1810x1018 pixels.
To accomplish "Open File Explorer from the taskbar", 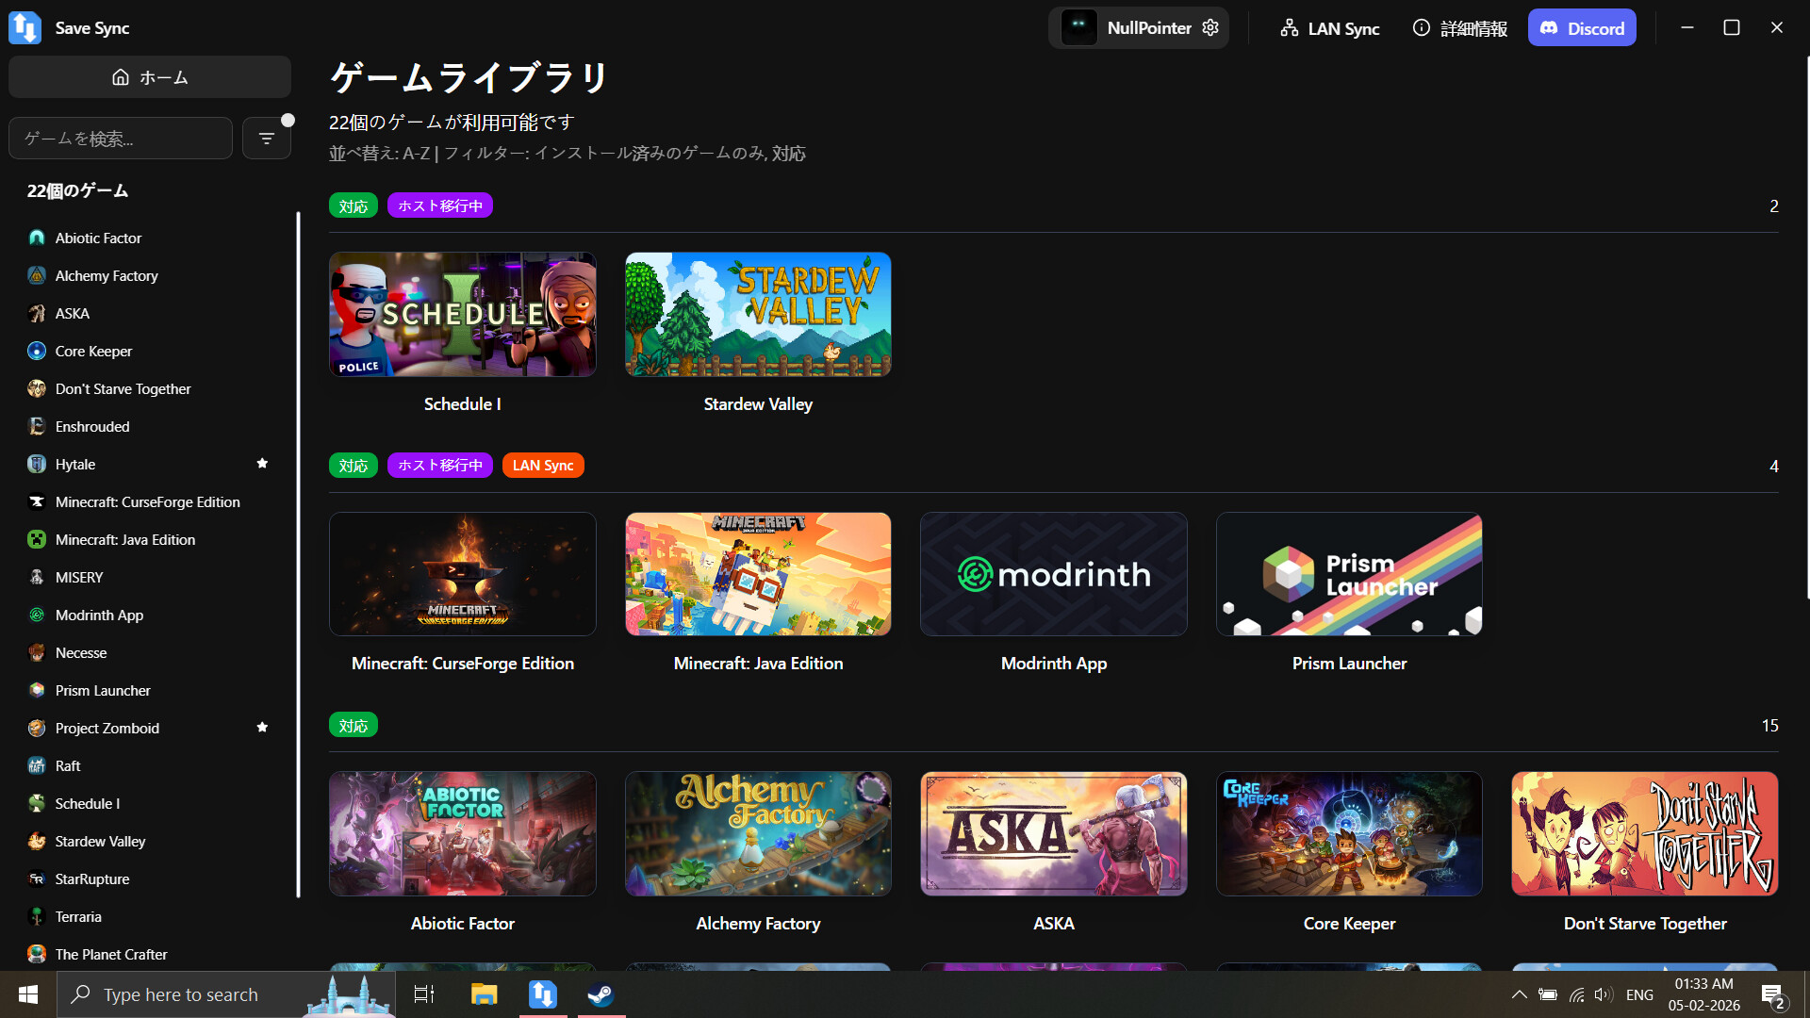I will (484, 994).
